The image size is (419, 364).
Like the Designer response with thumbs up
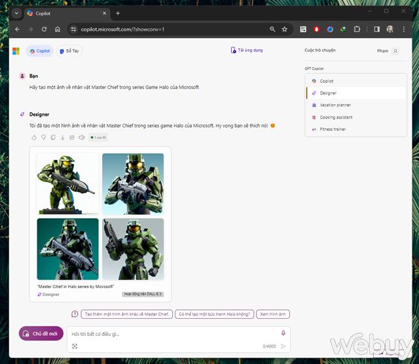tap(34, 137)
